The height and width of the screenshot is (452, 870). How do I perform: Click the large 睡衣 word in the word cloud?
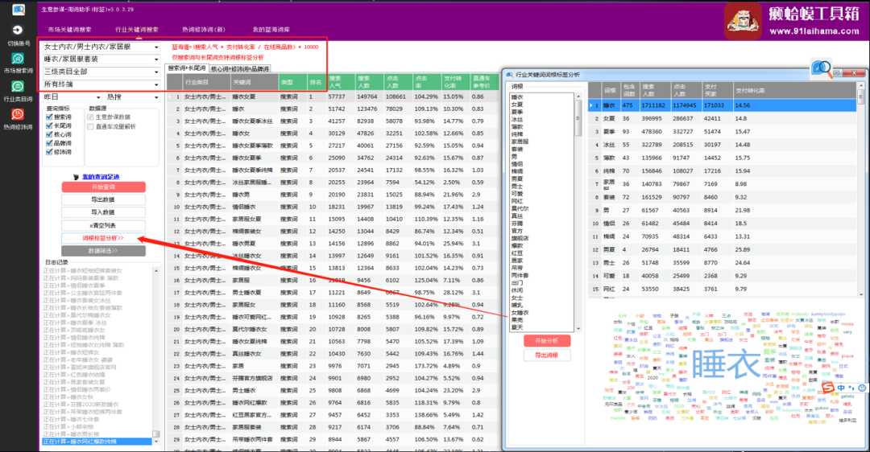click(x=726, y=364)
